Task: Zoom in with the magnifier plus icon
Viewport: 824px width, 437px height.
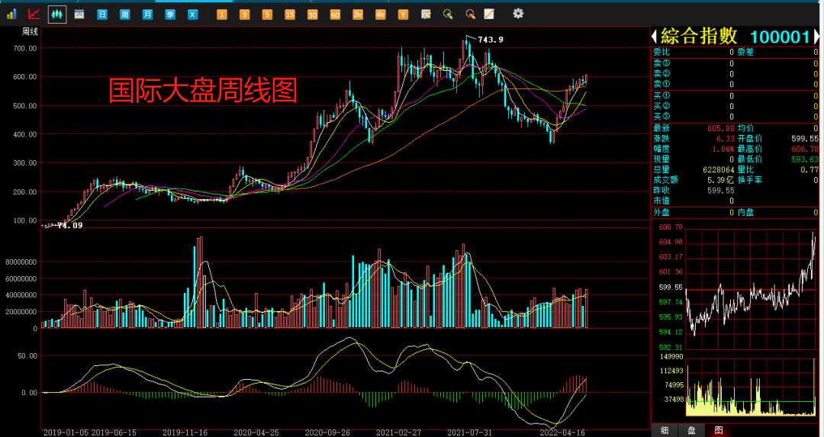Action: [449, 14]
